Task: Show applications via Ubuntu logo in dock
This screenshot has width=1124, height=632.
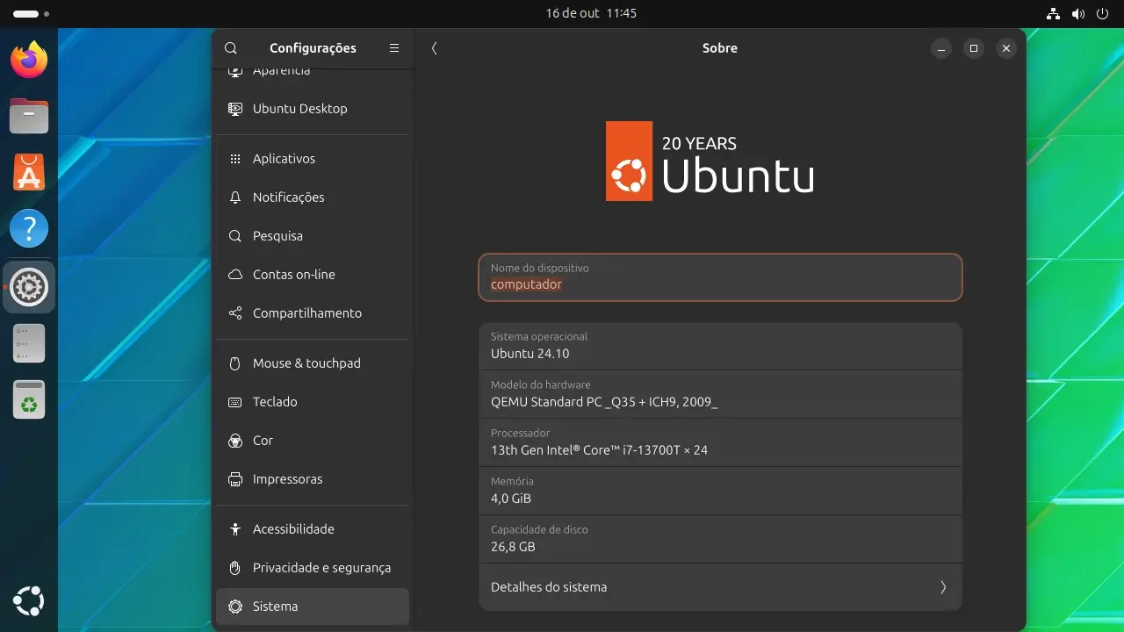Action: (29, 601)
